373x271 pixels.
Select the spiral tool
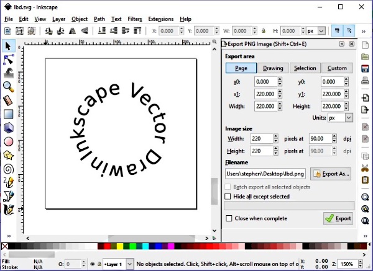[x=9, y=169]
